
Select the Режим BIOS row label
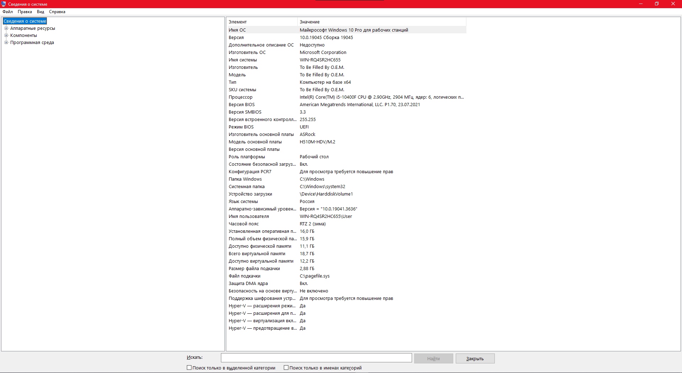tap(241, 127)
